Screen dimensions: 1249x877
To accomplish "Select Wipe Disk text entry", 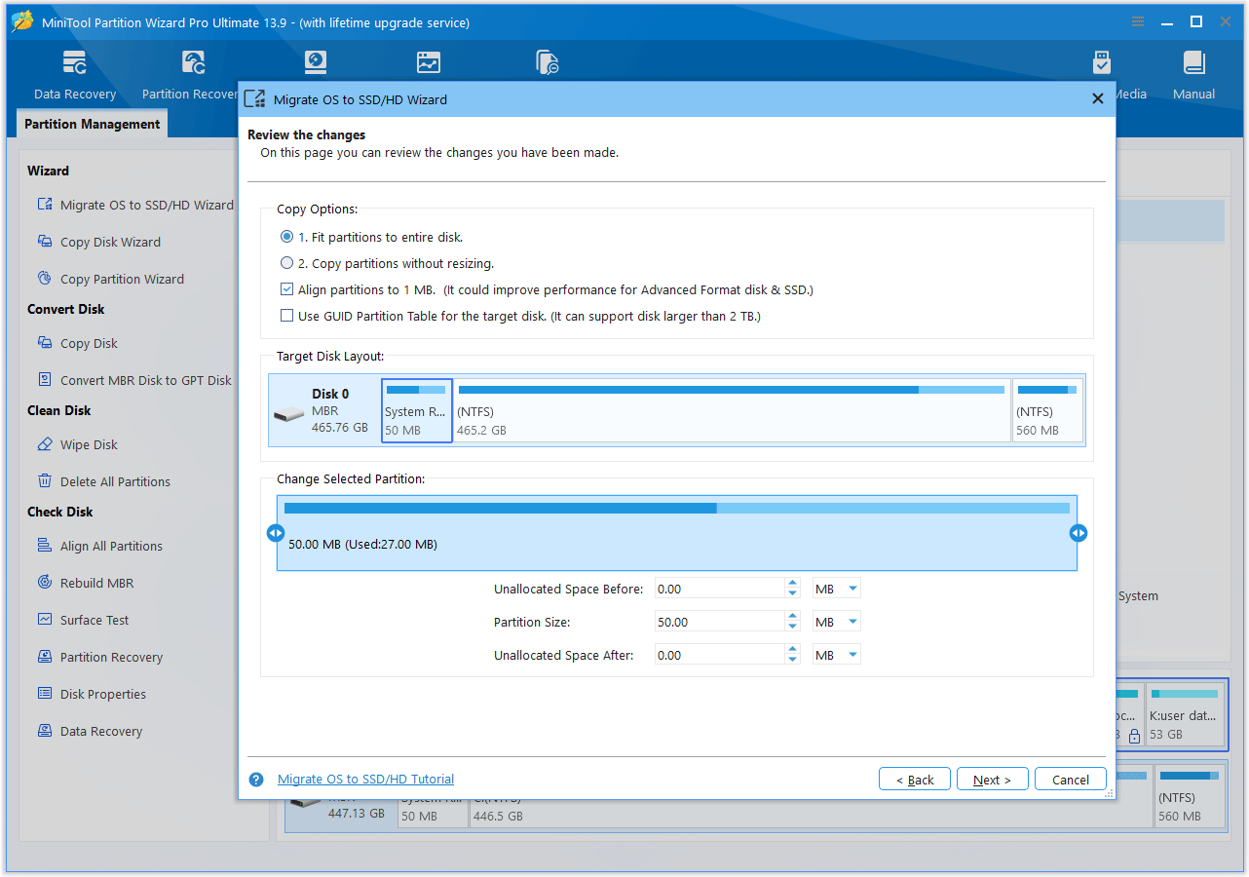I will pos(89,444).
